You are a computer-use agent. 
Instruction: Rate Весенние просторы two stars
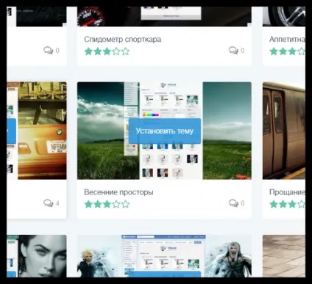coord(98,204)
